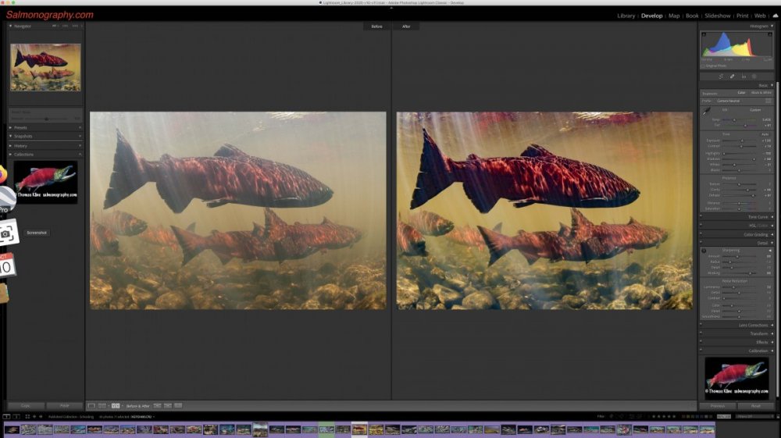Screen dimensions: 781x438
Task: Collapse the Navigator panel
Action: (10, 26)
